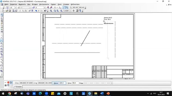Select the Отрезок tab
This screenshot has width=172, height=96.
18,87
